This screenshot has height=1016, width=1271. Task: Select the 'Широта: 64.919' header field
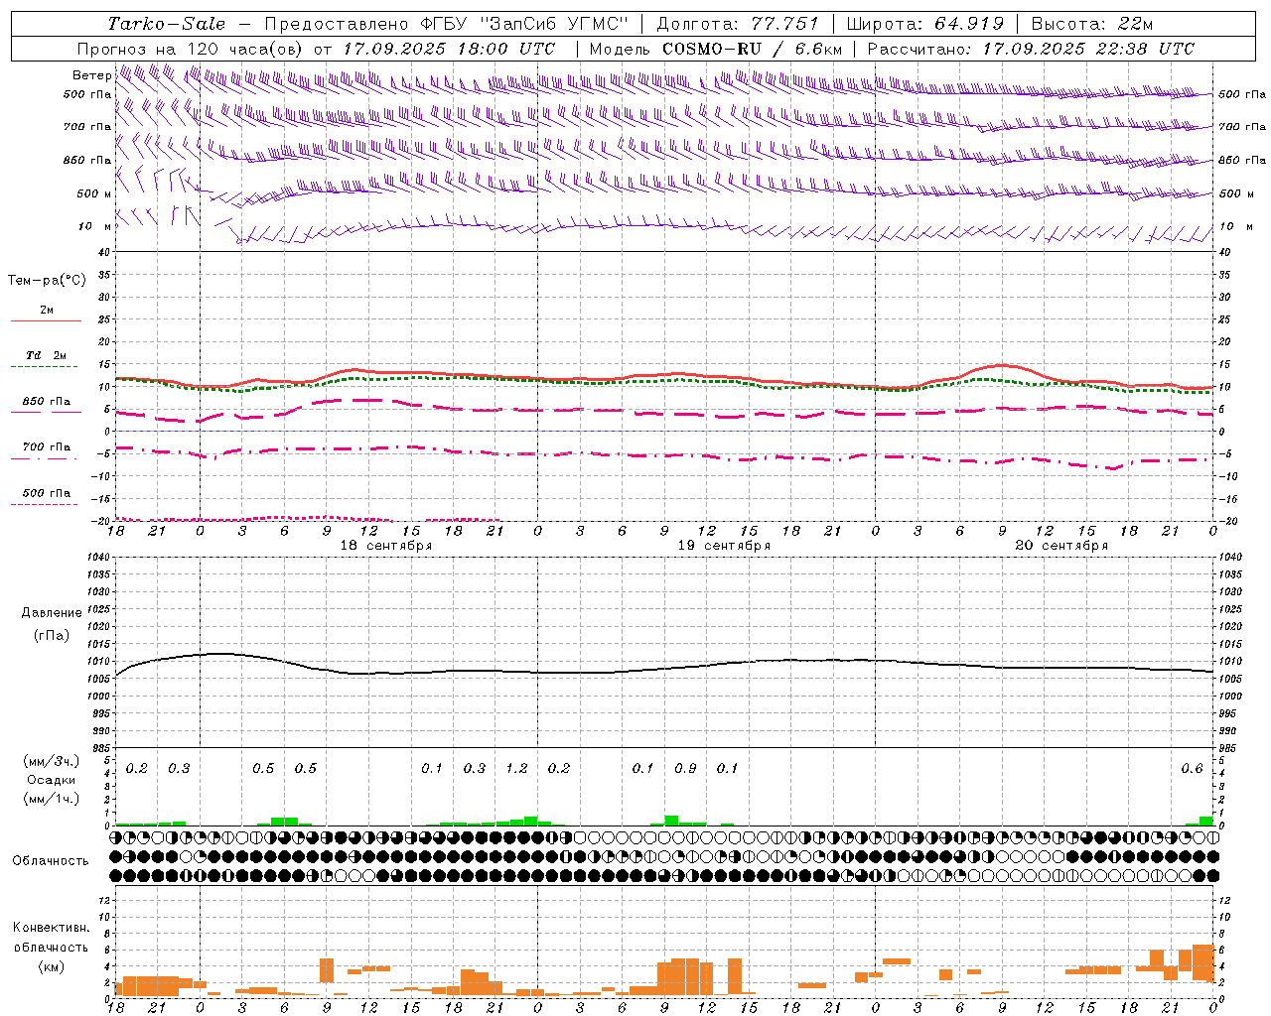pos(924,24)
